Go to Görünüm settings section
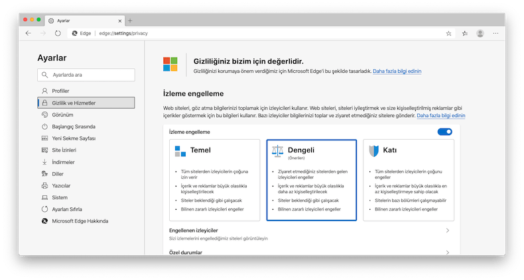Viewport: 524px width, 280px height. click(62, 115)
